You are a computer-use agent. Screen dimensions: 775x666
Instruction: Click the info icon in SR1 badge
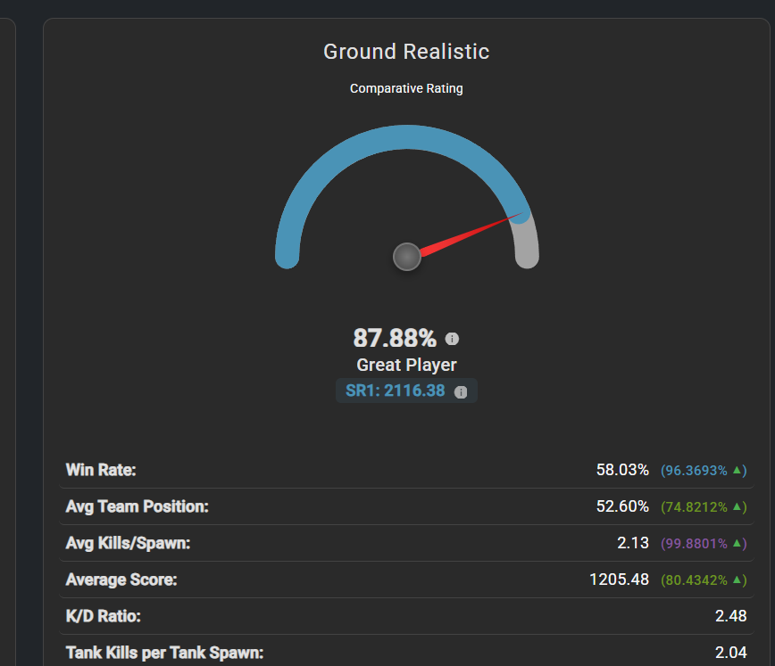click(x=461, y=391)
